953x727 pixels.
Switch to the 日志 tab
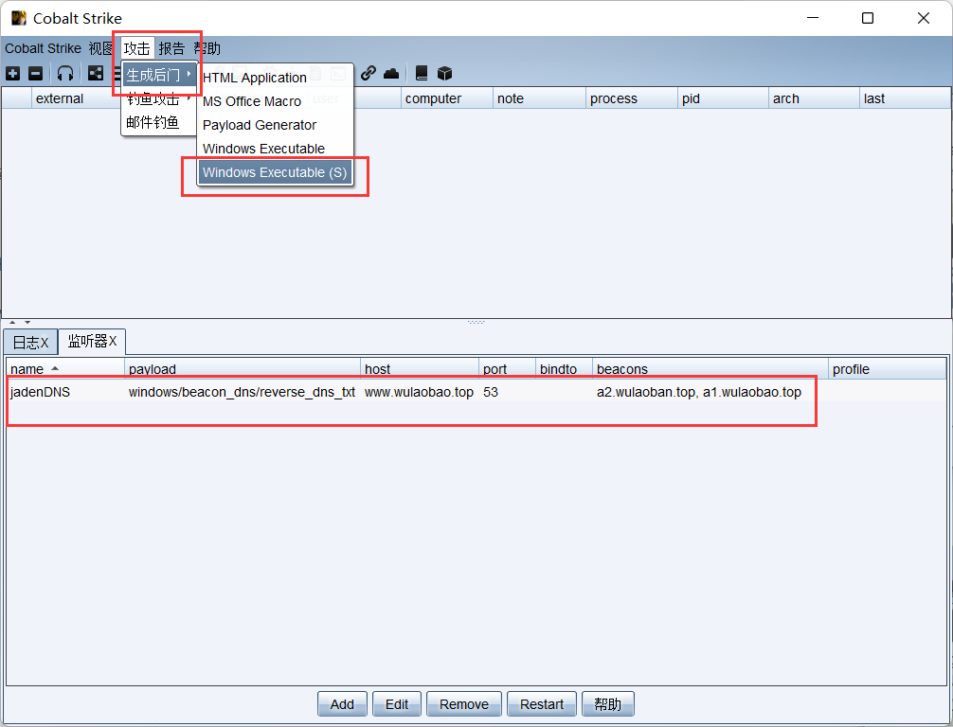click(29, 342)
